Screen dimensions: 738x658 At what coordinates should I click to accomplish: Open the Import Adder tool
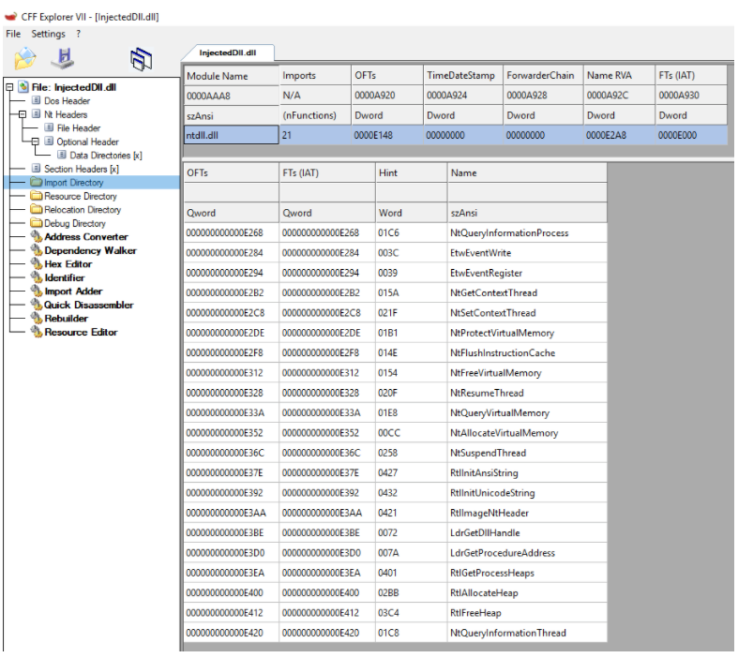pos(73,292)
